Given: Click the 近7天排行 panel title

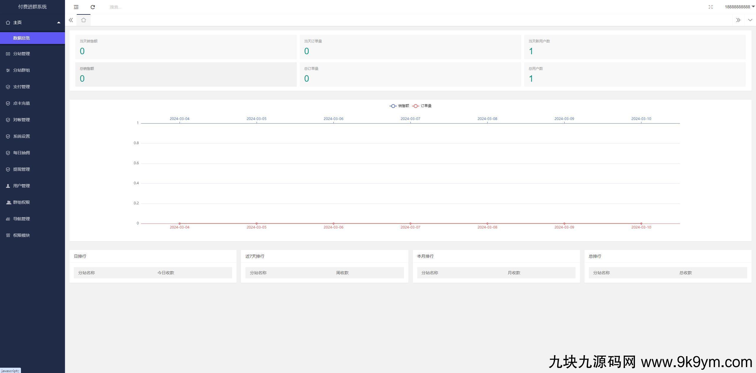Looking at the screenshot, I should tap(255, 256).
